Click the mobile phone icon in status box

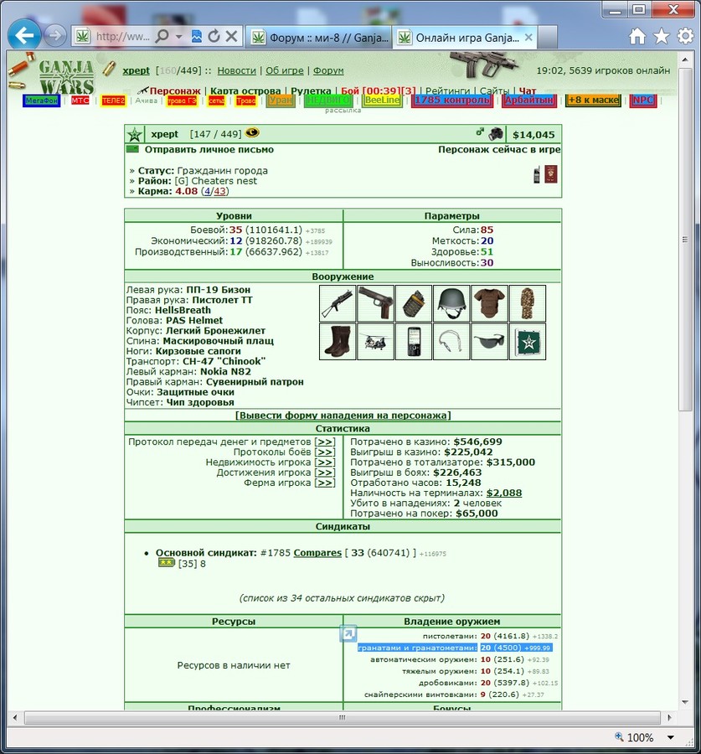537,174
